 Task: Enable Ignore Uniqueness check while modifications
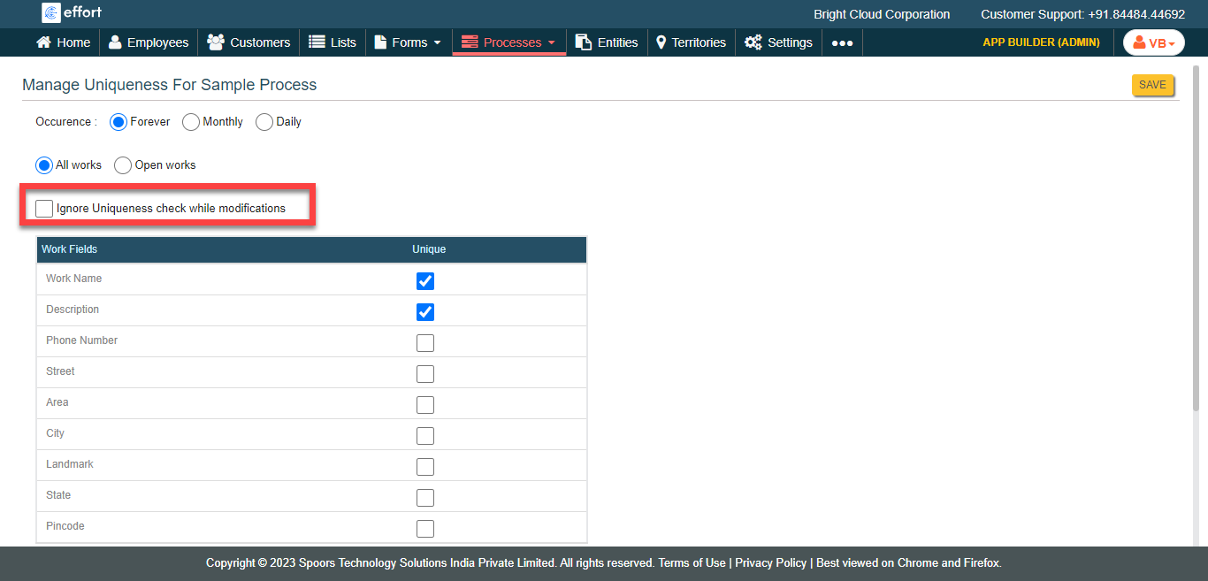pos(44,209)
